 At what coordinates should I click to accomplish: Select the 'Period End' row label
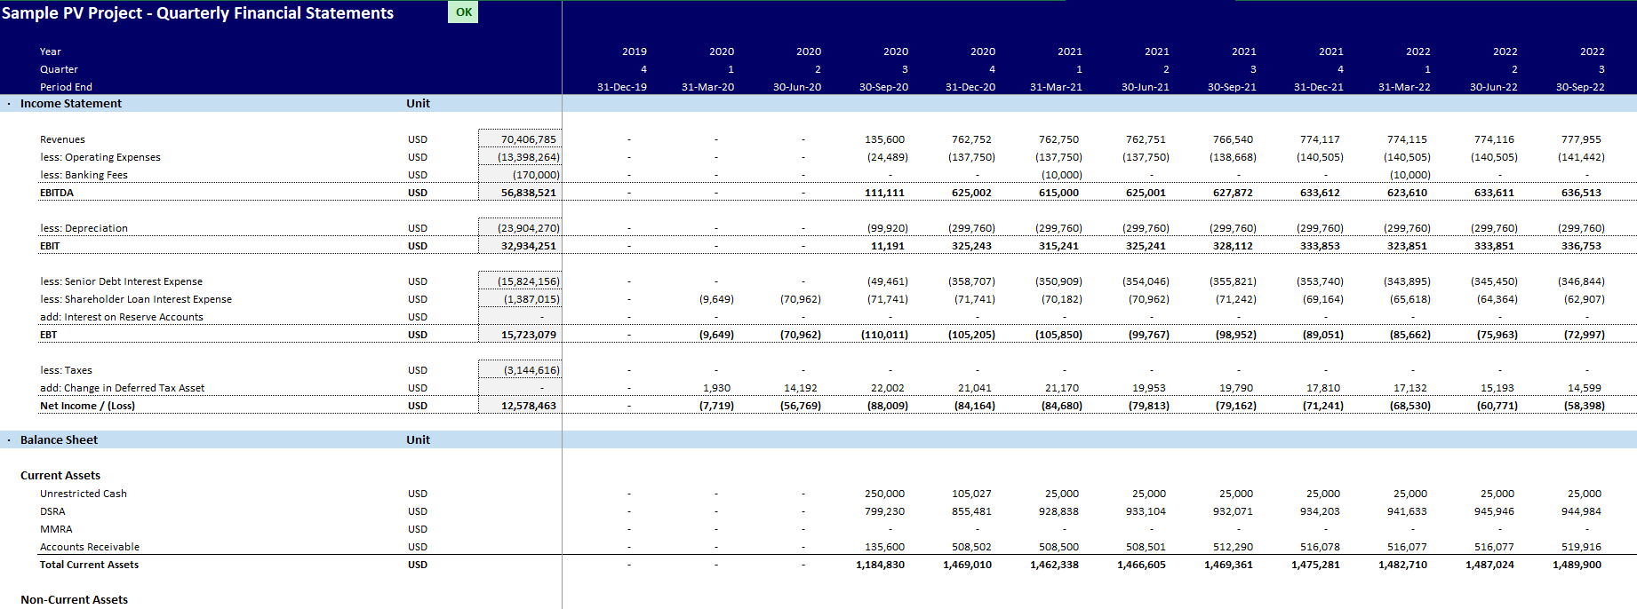[66, 87]
